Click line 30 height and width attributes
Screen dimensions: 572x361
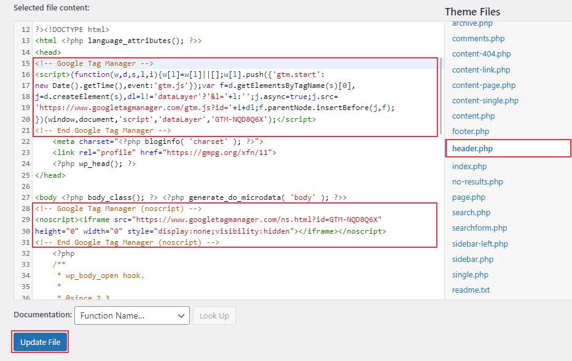[x=79, y=231]
